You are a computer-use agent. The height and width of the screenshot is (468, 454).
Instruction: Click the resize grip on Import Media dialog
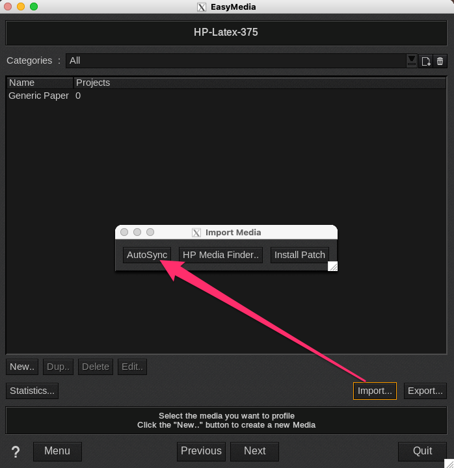(x=332, y=266)
